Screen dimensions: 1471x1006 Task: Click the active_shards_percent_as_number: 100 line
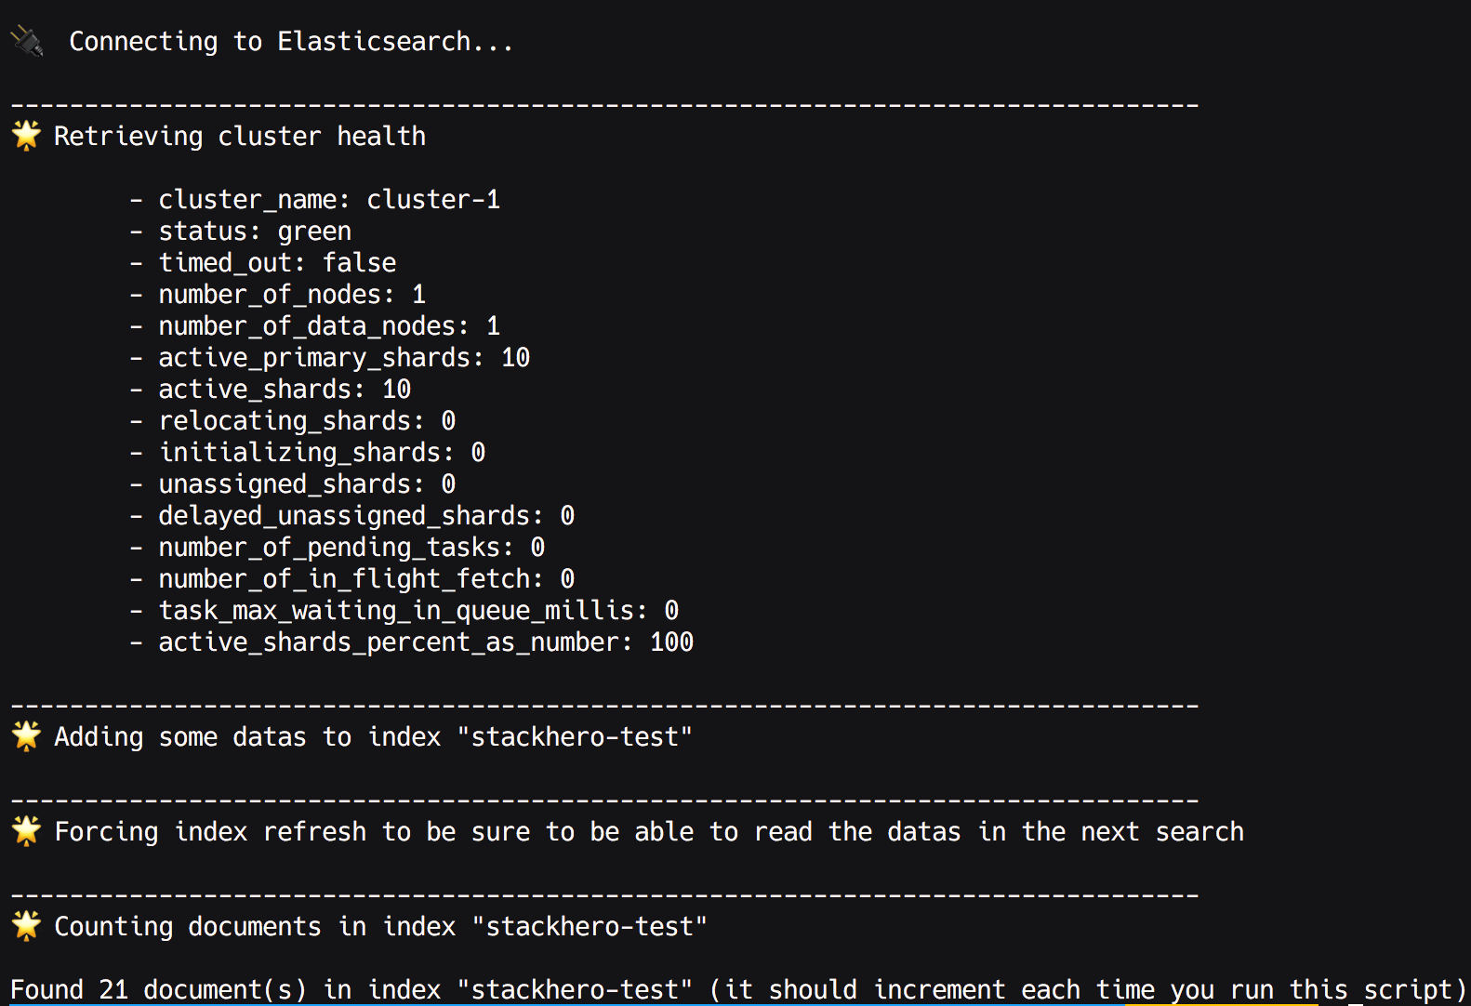tap(426, 642)
